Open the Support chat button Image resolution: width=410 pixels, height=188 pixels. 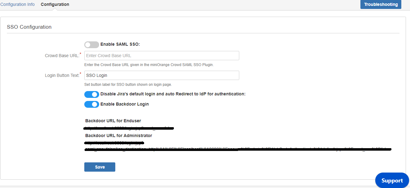point(392,181)
